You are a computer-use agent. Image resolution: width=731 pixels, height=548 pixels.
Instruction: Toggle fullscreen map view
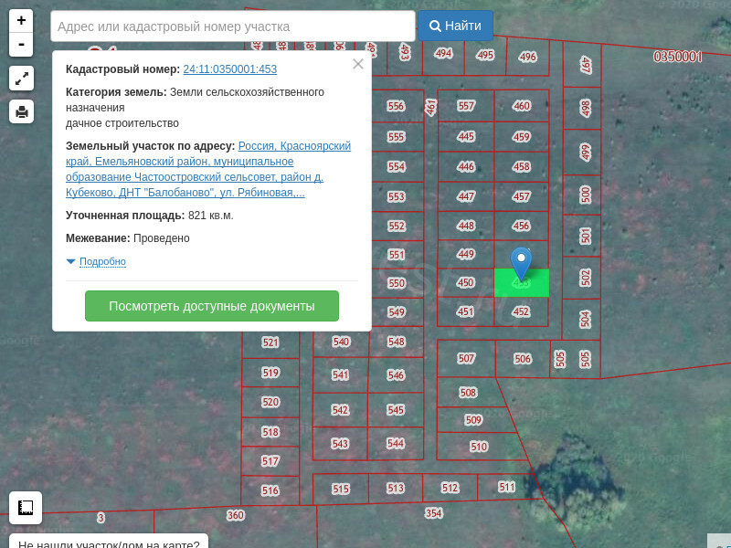tap(21, 79)
